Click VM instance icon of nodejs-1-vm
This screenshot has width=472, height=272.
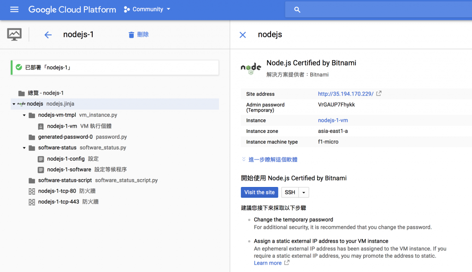point(41,126)
